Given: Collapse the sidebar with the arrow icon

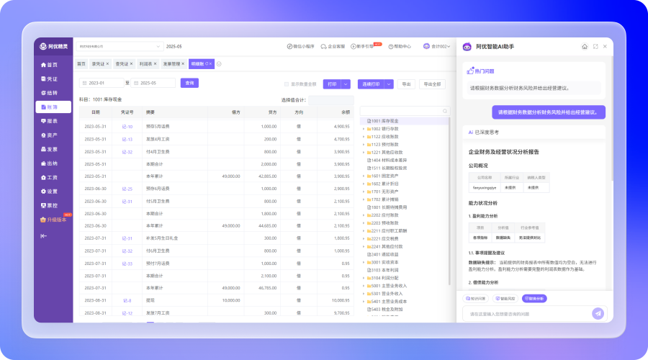Looking at the screenshot, I should (x=44, y=235).
